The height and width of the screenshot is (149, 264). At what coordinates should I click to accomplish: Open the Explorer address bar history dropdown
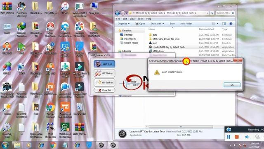207,13
